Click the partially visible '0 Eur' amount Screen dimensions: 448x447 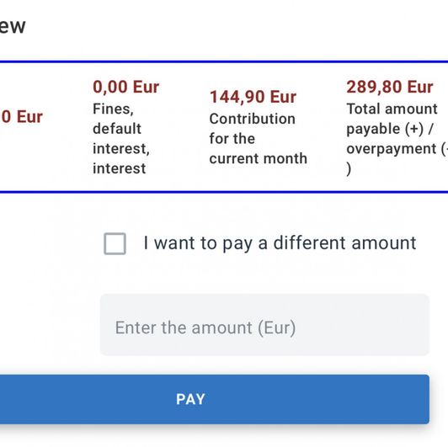click(x=21, y=117)
